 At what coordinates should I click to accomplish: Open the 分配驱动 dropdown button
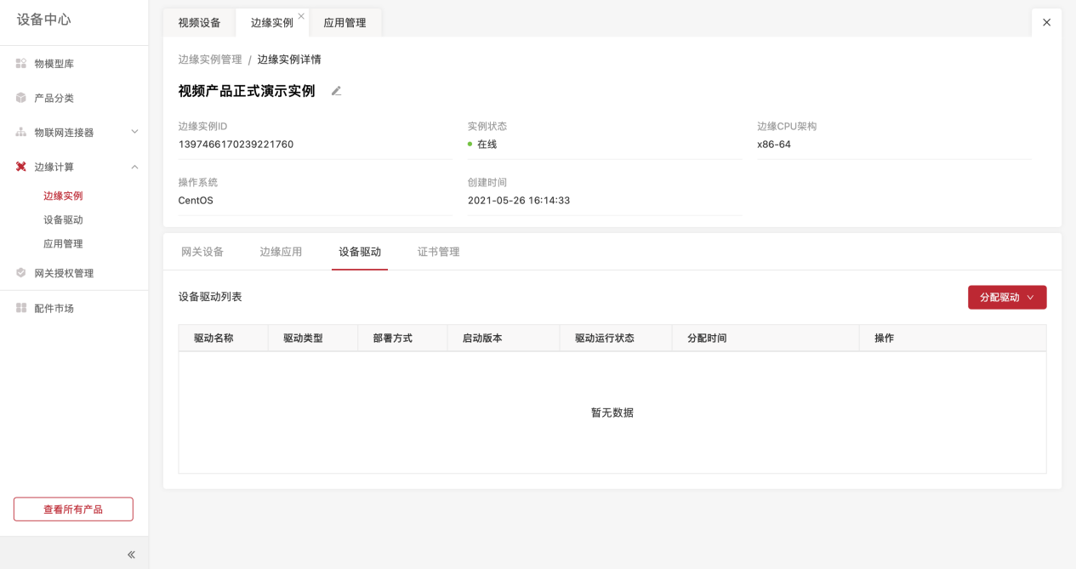click(1006, 298)
